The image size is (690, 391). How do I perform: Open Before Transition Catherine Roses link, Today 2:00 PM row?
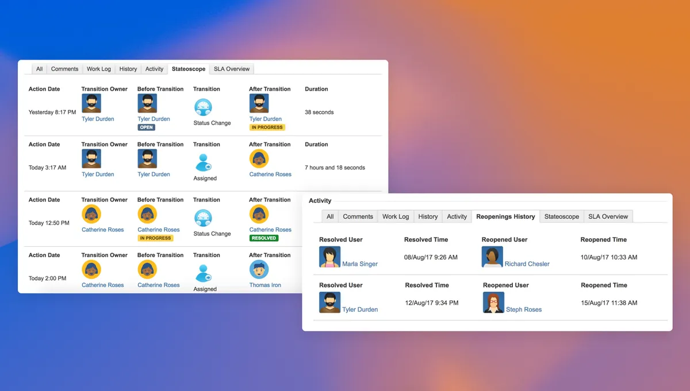[159, 285]
